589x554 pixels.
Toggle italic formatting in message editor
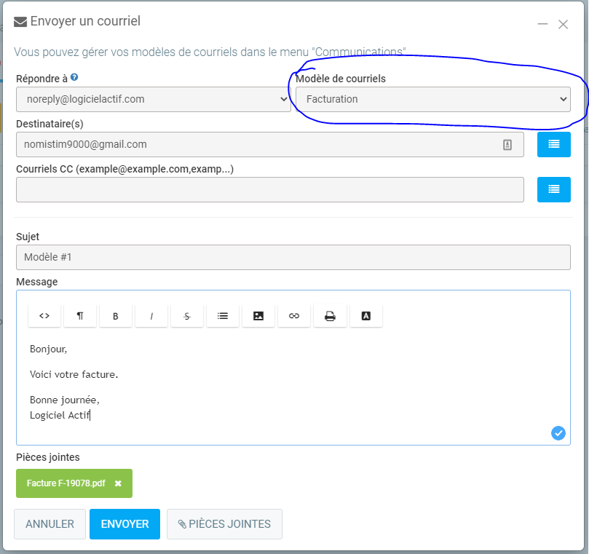click(151, 316)
